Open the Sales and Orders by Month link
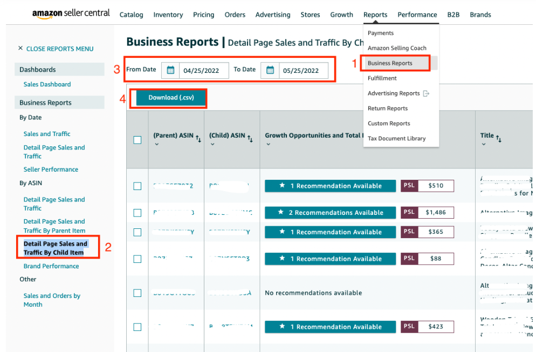The height and width of the screenshot is (352, 536). tap(52, 300)
